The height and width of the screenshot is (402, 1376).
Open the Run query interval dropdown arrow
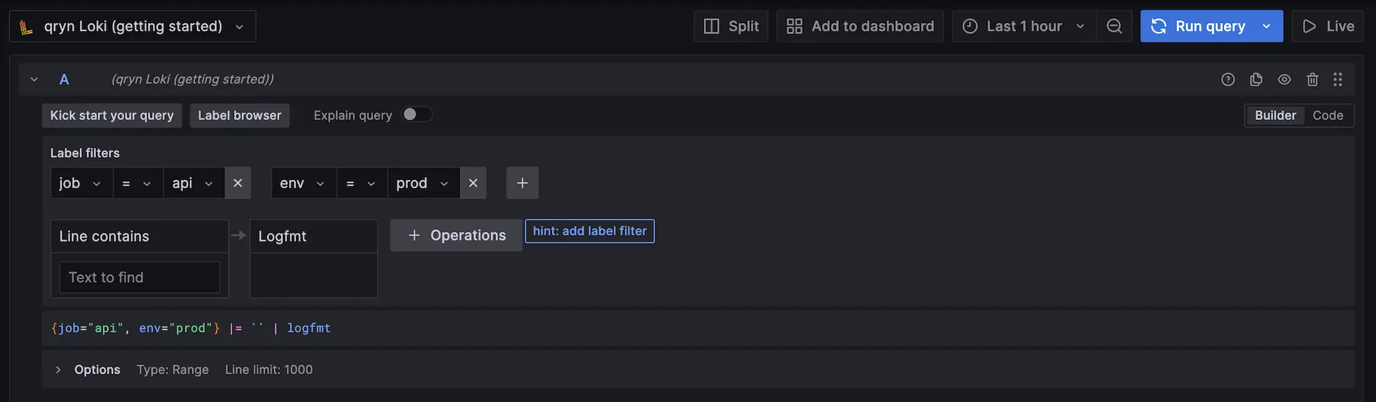pyautogui.click(x=1267, y=26)
